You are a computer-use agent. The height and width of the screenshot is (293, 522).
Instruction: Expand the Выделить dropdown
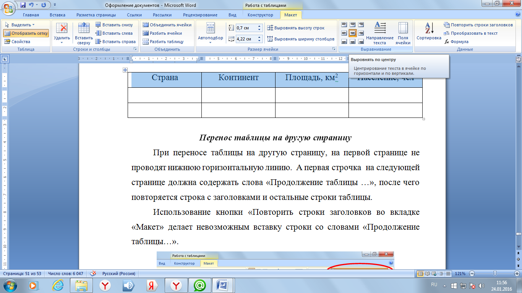(19, 25)
